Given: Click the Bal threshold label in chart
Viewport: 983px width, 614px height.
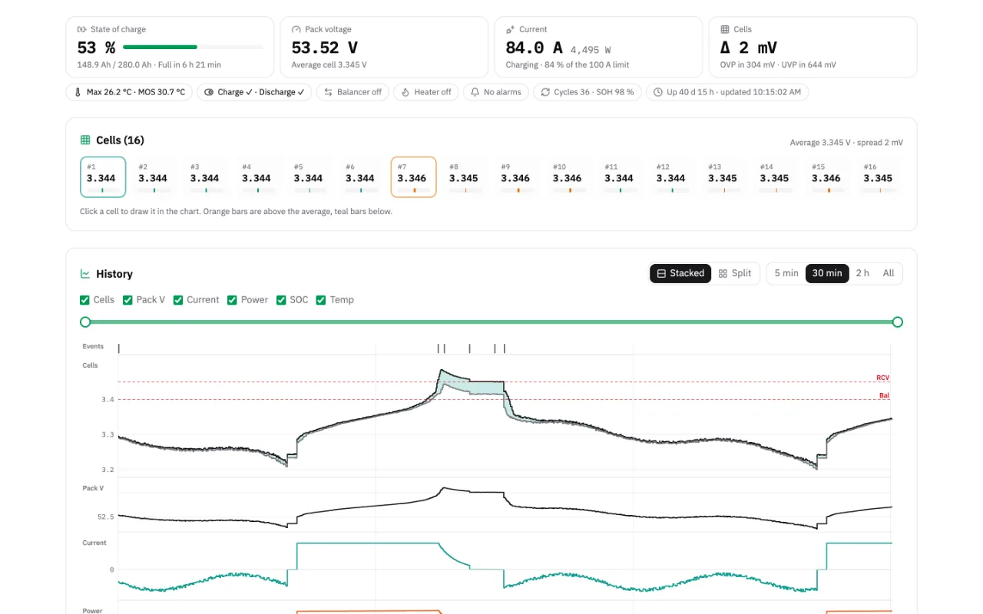Looking at the screenshot, I should (x=884, y=395).
